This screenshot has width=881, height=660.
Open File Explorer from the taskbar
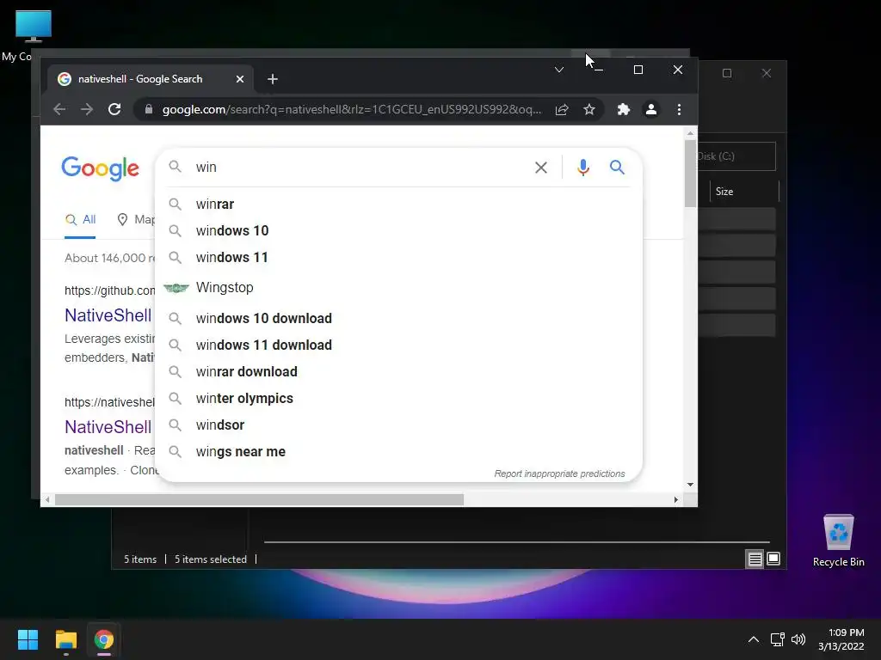[x=65, y=639]
